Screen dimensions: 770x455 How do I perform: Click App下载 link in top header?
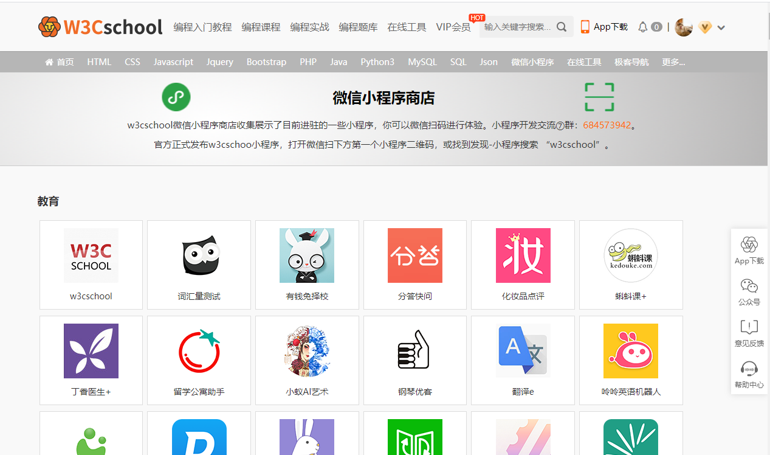[604, 27]
